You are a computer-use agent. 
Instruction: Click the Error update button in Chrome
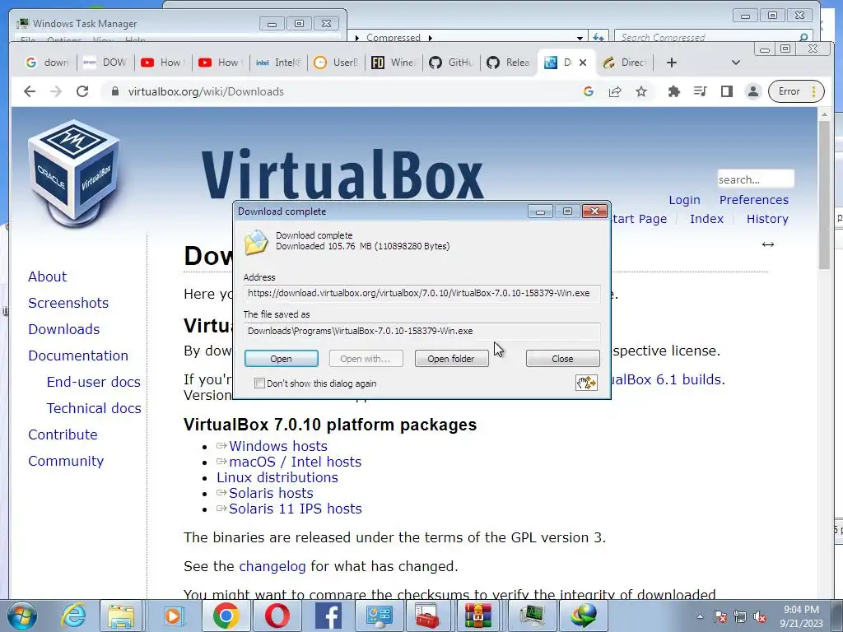(x=796, y=91)
